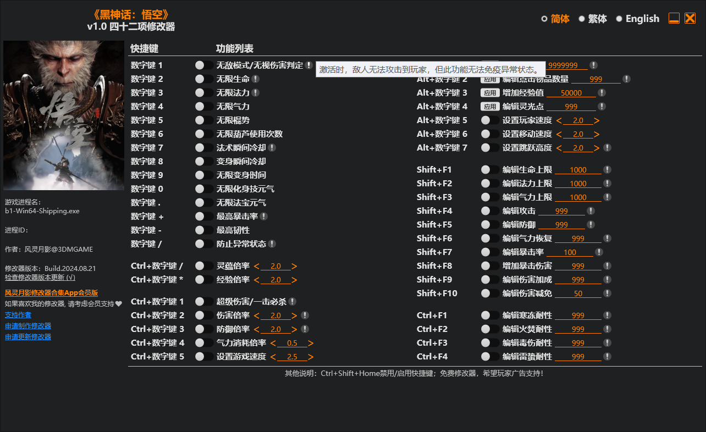Open 支持作者 link
The height and width of the screenshot is (432, 706).
click(x=18, y=315)
